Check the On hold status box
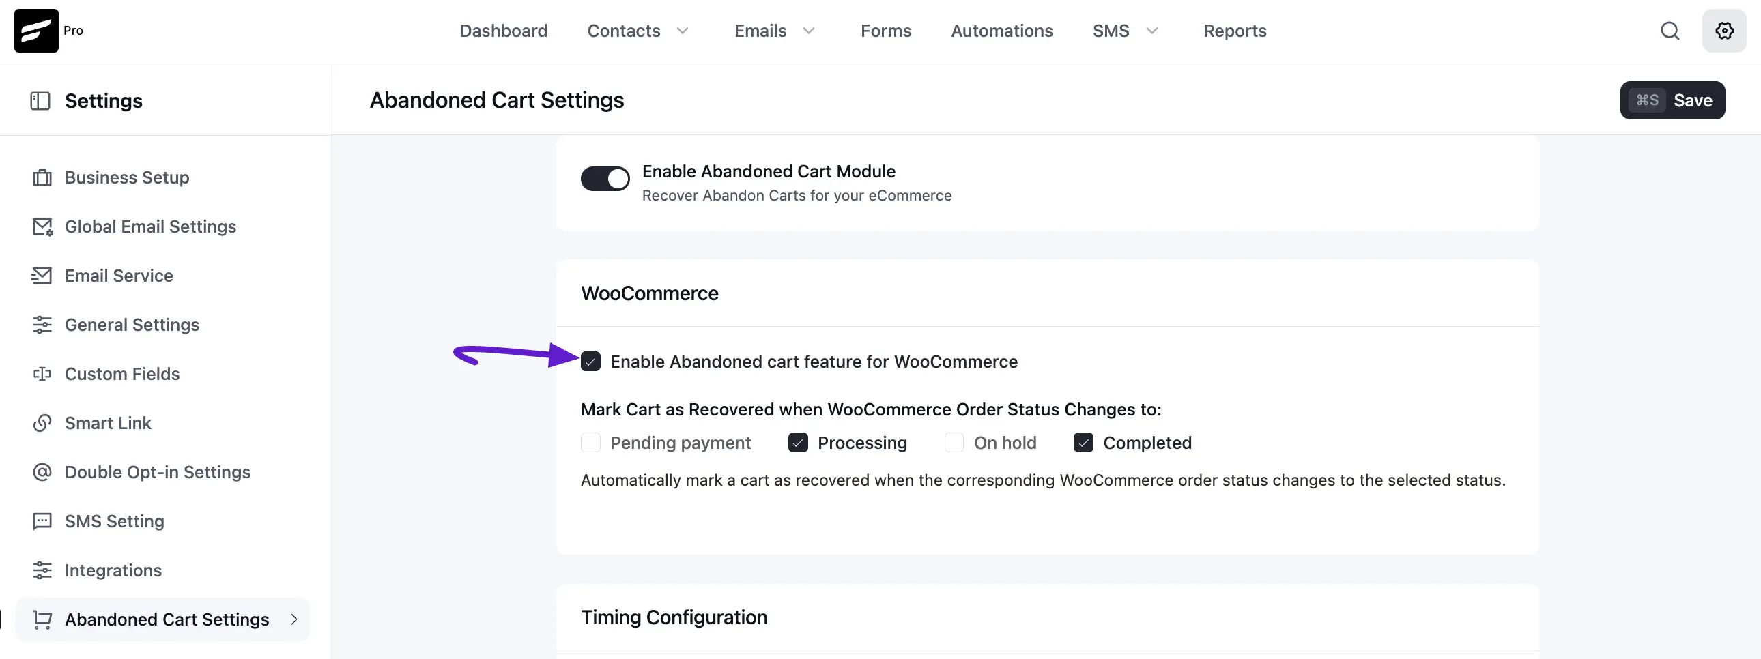Screen dimensions: 1761x659 coord(954,443)
